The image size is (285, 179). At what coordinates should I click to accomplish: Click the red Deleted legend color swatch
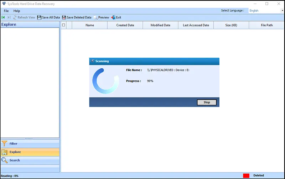click(246, 175)
